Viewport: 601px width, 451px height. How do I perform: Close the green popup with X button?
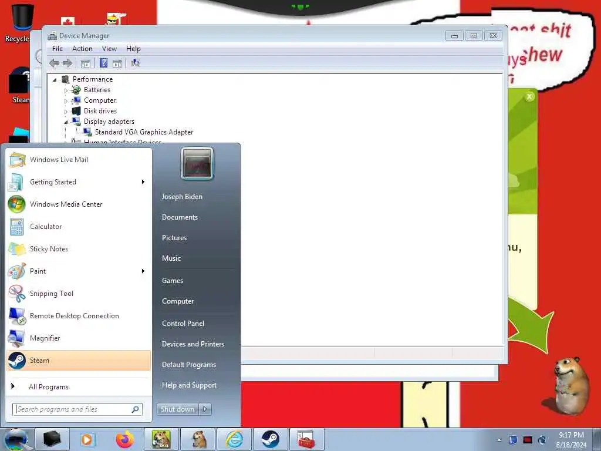point(529,97)
